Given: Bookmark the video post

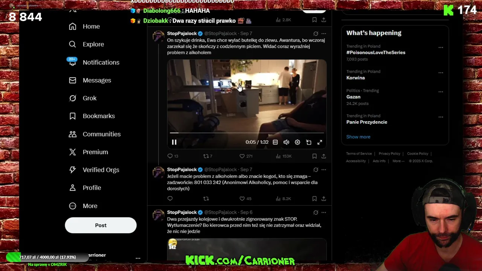Looking at the screenshot, I should tap(314, 156).
